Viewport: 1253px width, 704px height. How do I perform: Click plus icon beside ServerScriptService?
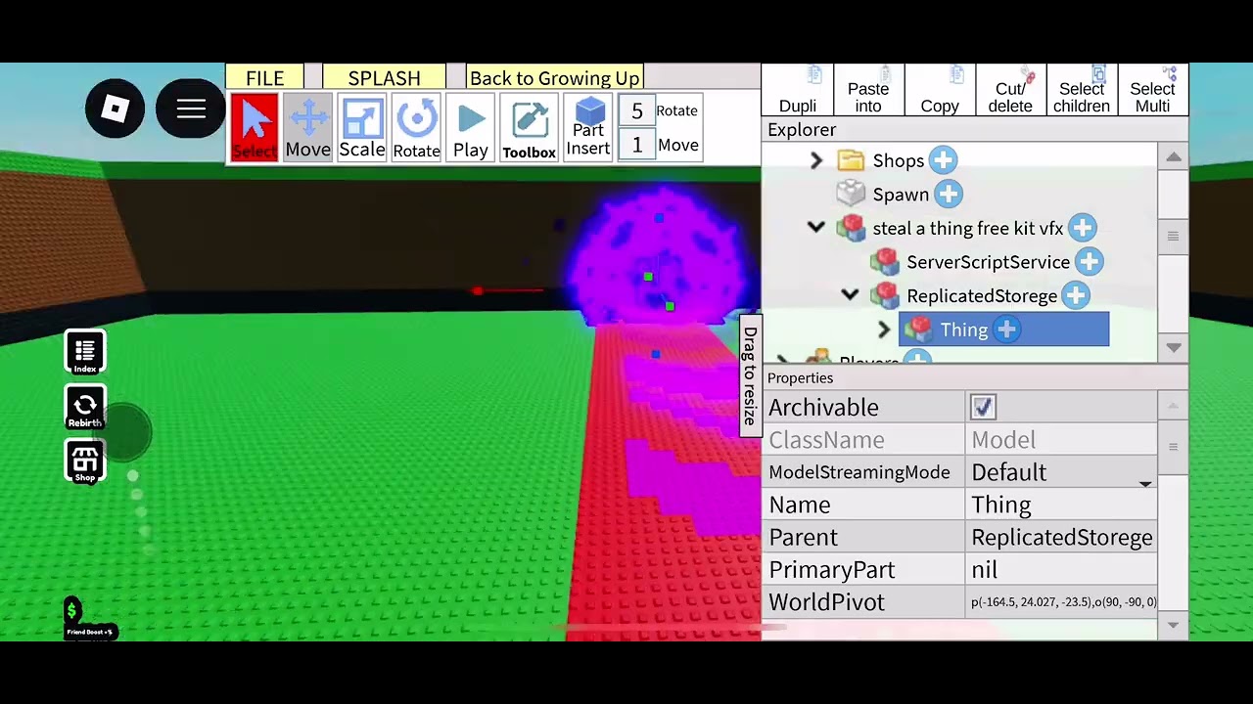point(1089,262)
